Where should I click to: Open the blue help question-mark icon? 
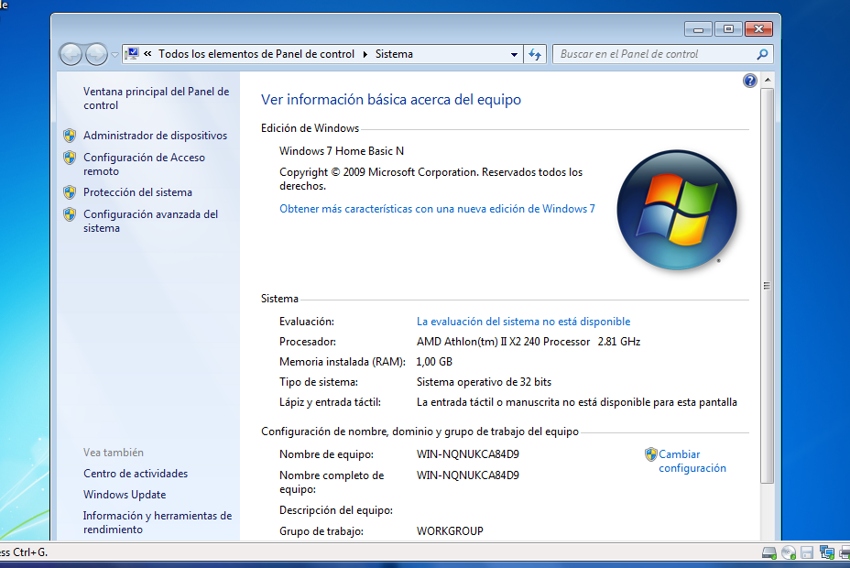tap(750, 81)
